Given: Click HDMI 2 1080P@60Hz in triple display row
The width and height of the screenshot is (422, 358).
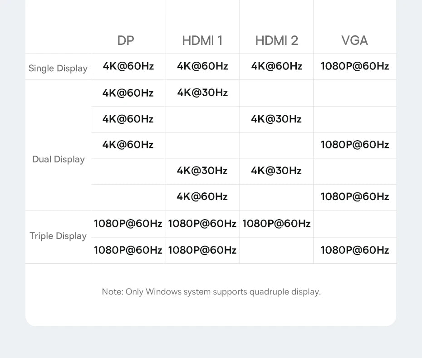Looking at the screenshot, I should [276, 224].
